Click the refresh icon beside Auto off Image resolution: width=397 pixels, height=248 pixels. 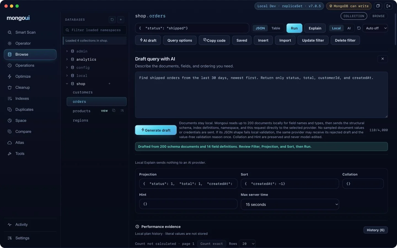coord(359,28)
